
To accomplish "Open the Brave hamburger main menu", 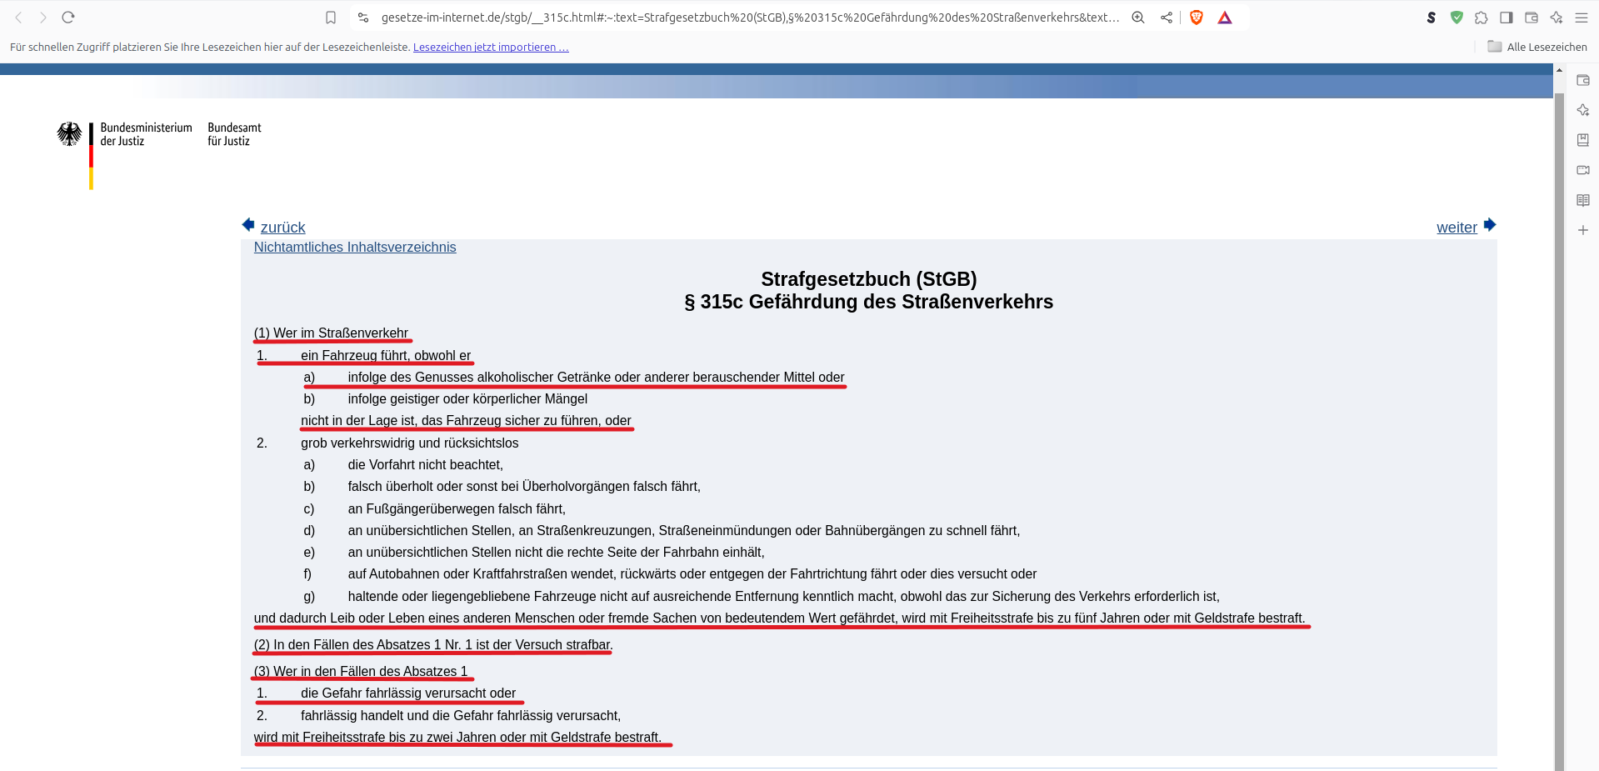I will [x=1582, y=18].
